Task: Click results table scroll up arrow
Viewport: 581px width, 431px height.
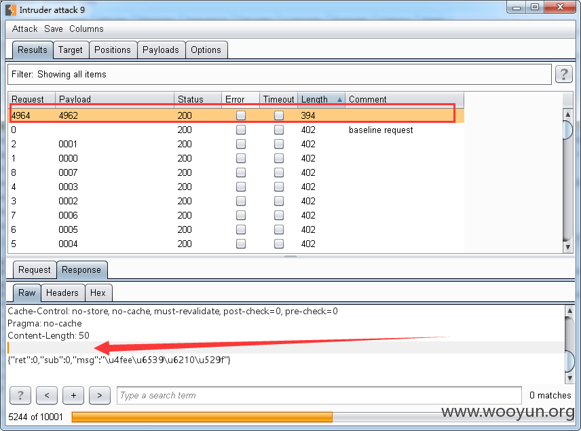Action: coord(567,114)
